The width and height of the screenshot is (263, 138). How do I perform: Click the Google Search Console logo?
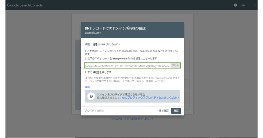[25, 5]
